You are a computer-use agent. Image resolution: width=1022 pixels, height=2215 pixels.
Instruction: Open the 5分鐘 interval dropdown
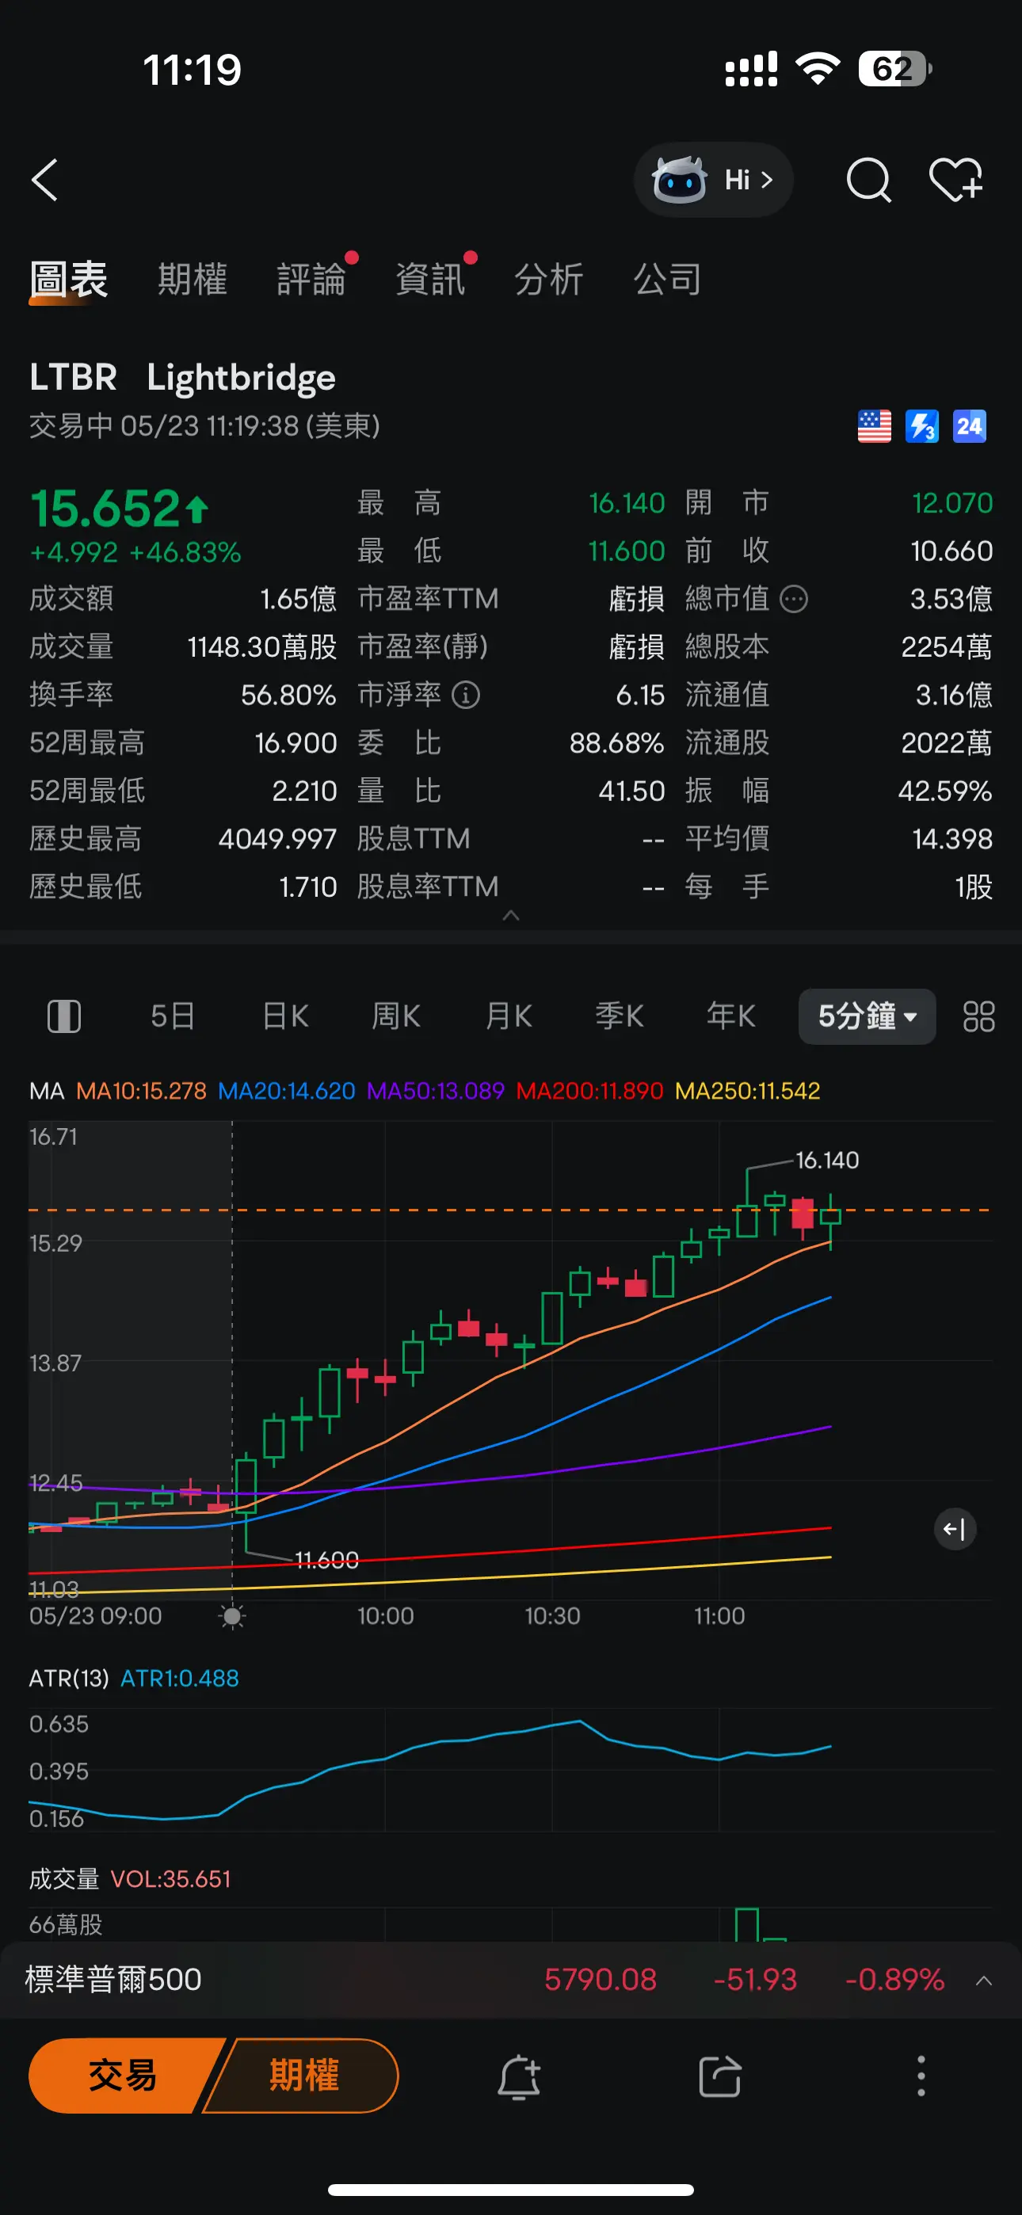[x=866, y=1016]
